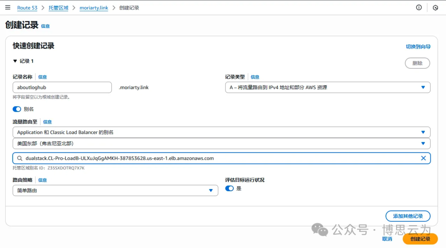This screenshot has height=248, width=446.
Task: Open 信息 link beside 记录名称
Action: pos(43,77)
